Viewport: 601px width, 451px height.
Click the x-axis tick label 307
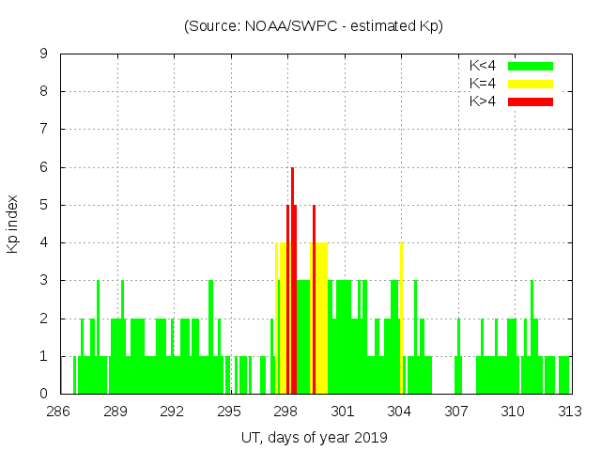(x=456, y=412)
